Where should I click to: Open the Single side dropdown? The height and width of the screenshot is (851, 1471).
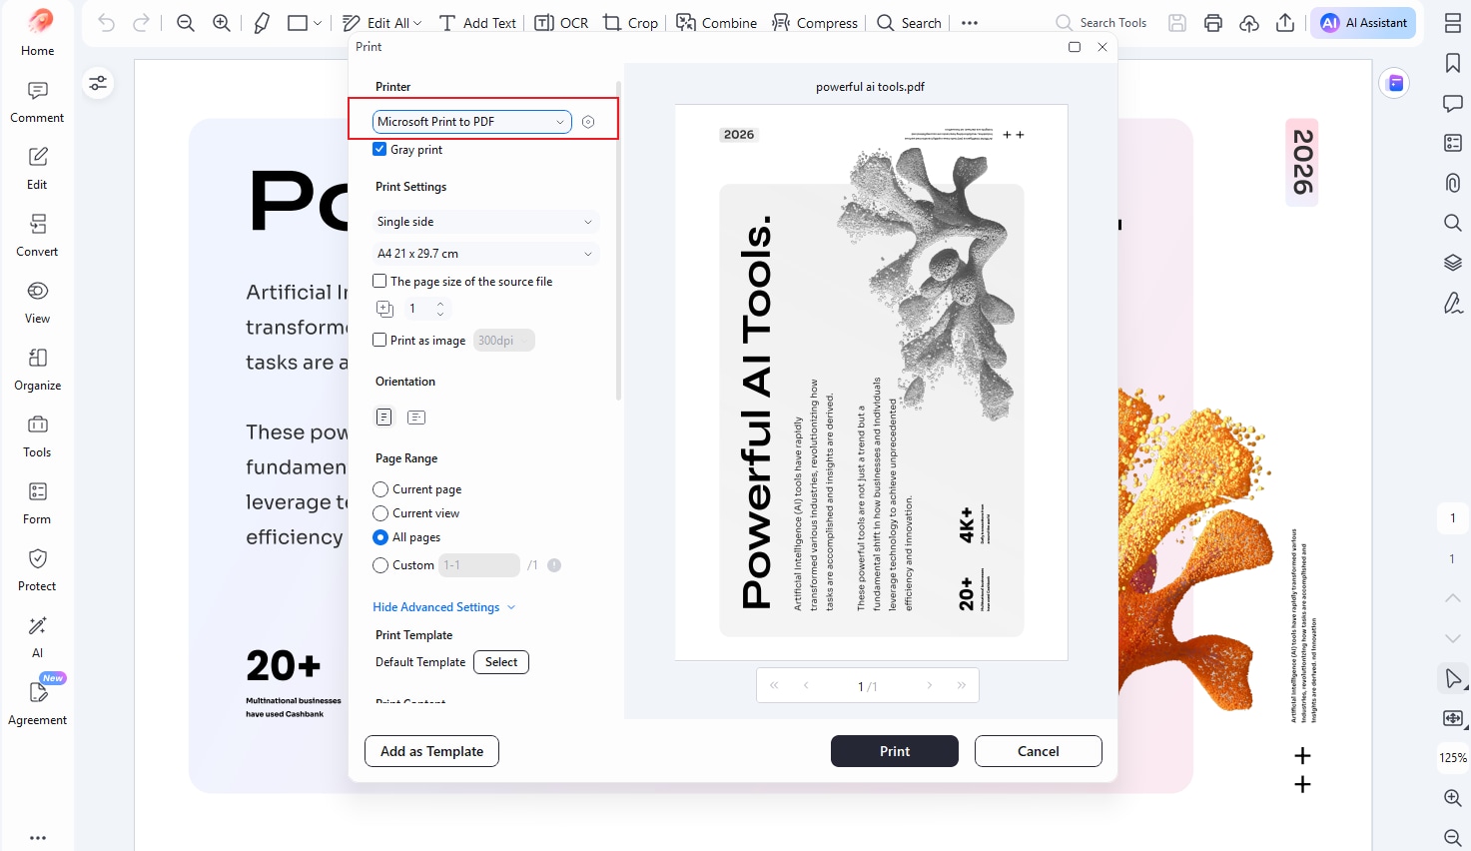(485, 222)
